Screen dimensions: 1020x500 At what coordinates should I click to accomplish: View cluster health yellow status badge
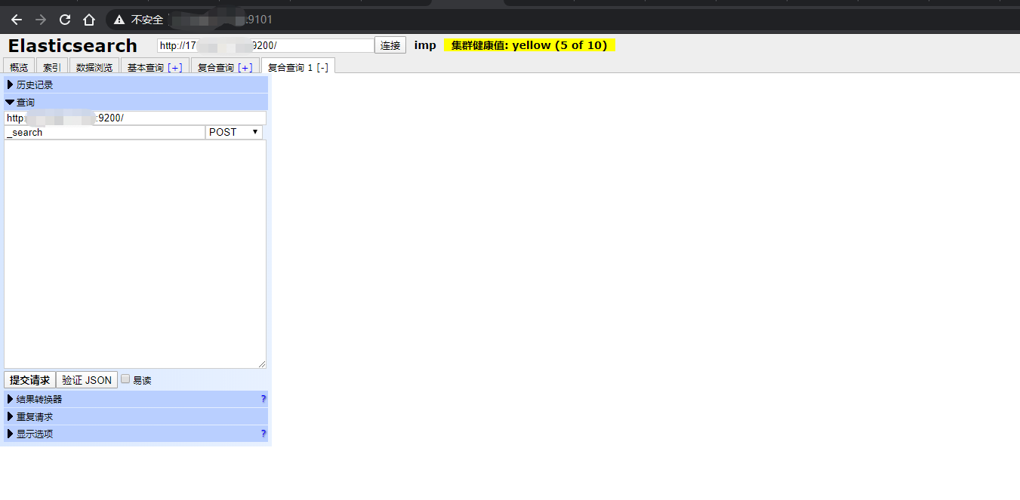coord(530,45)
